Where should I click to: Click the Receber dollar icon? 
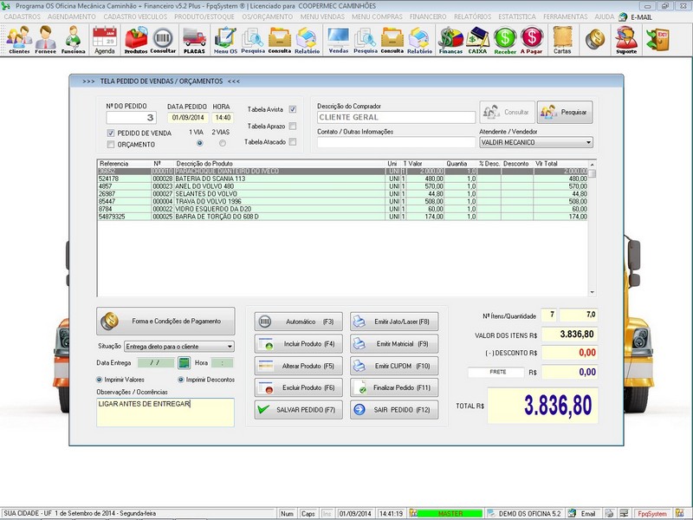click(505, 39)
